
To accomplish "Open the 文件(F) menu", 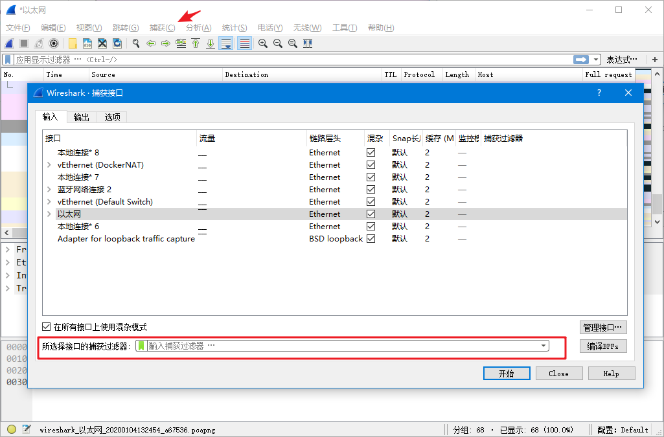I will (17, 27).
